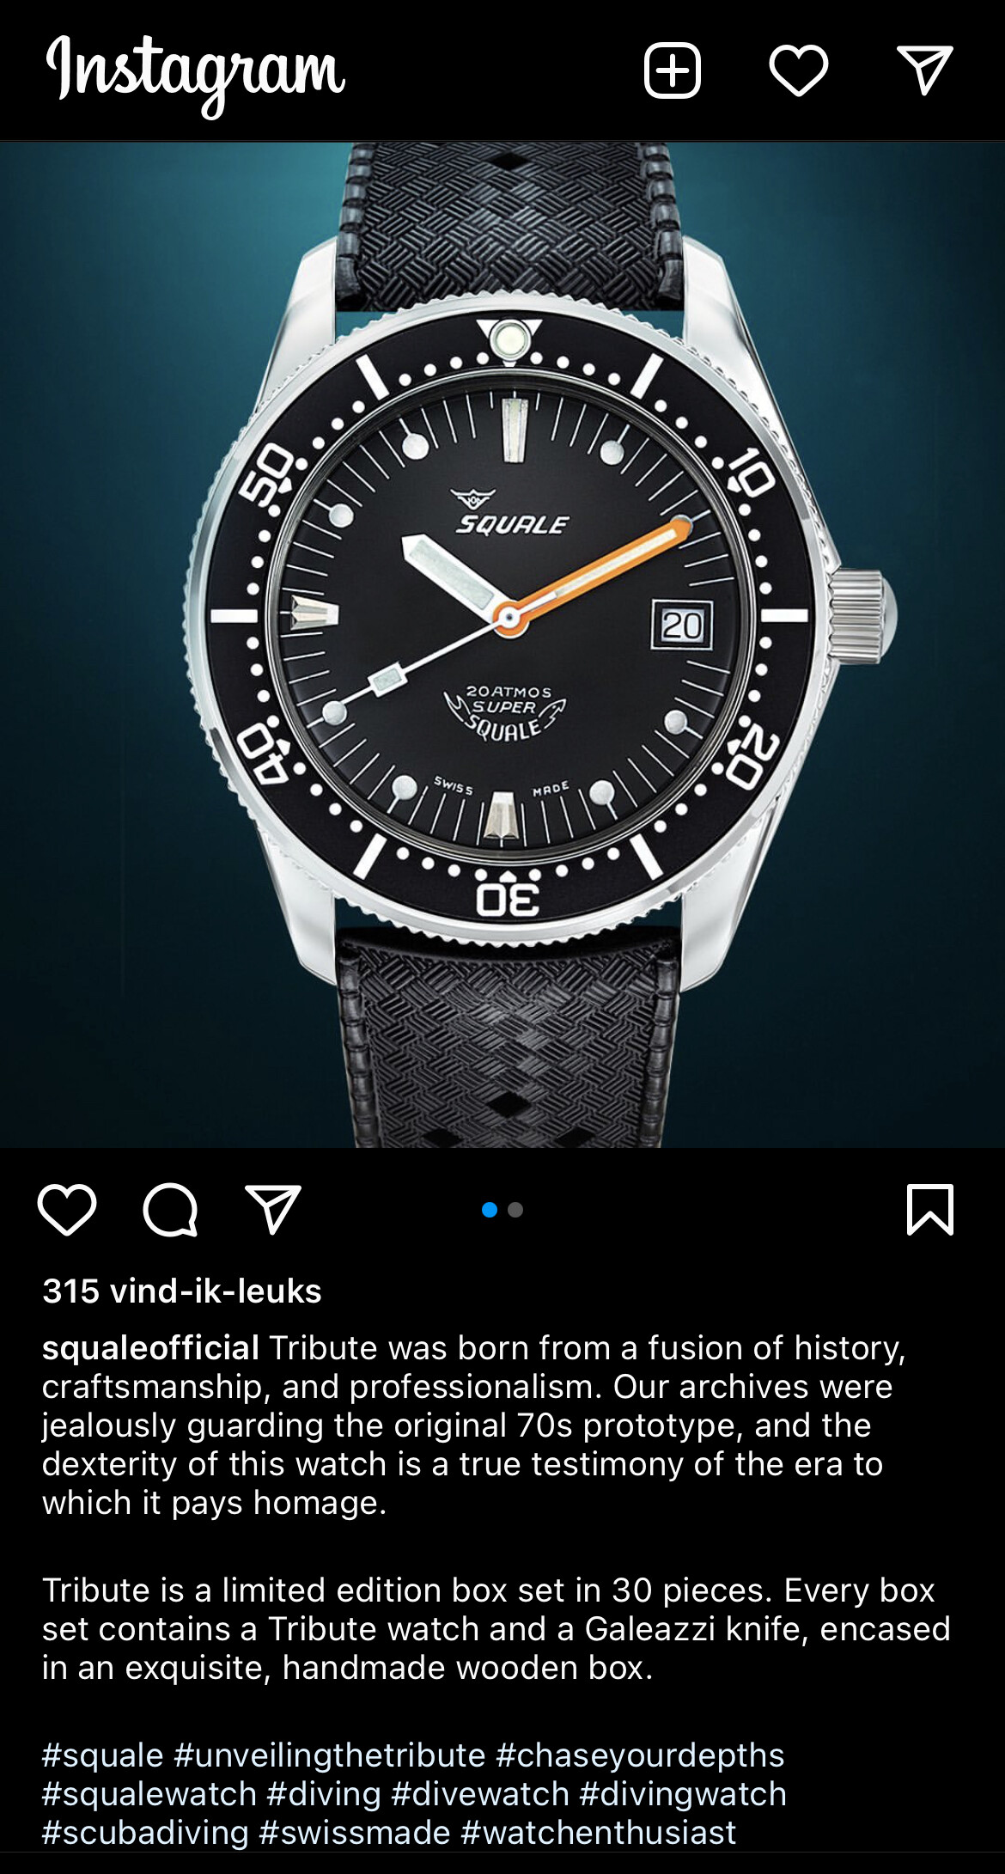1005x1874 pixels.
Task: Open comments with speech bubble icon
Action: [170, 1210]
